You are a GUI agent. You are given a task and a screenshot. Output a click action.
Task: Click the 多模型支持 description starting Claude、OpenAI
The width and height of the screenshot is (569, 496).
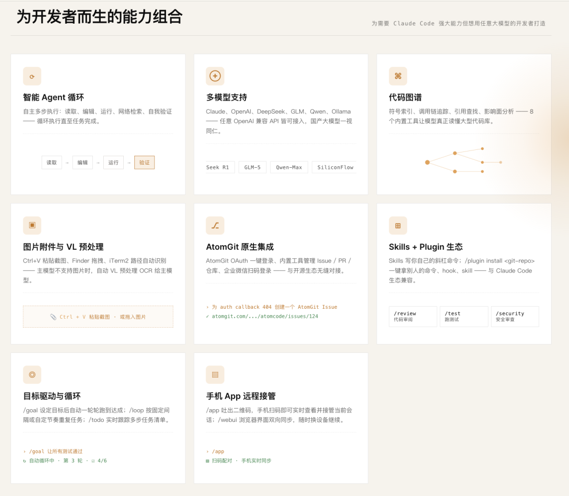point(279,122)
